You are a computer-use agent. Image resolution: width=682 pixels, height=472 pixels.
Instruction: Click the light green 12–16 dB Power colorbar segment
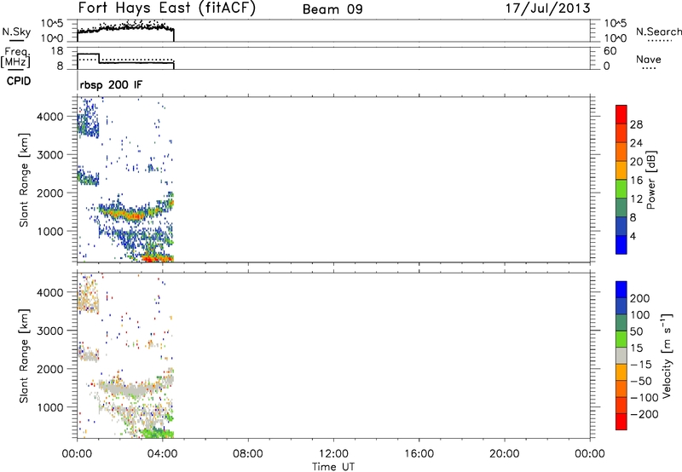click(621, 188)
